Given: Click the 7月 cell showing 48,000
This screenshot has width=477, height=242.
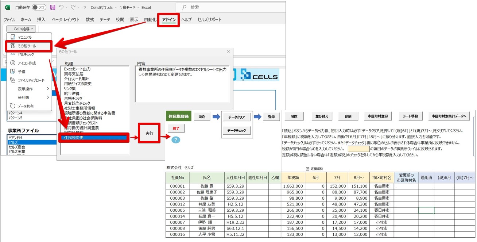Looking at the screenshot, I should [x=337, y=204].
